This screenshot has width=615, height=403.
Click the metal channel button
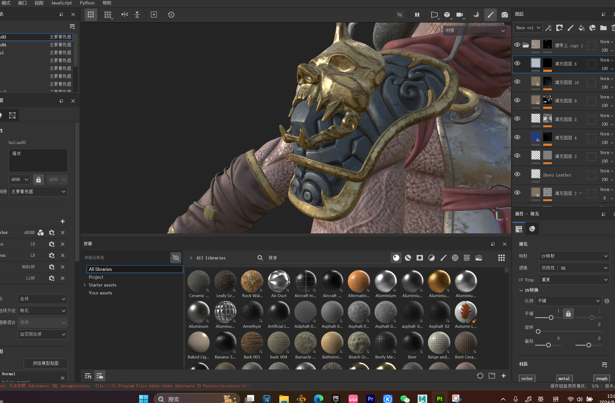coord(564,378)
